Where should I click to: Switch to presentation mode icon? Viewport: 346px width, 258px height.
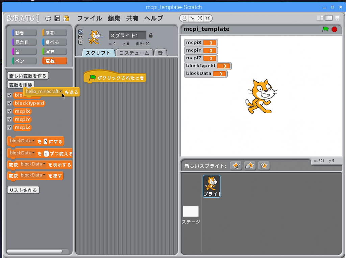coord(337,18)
